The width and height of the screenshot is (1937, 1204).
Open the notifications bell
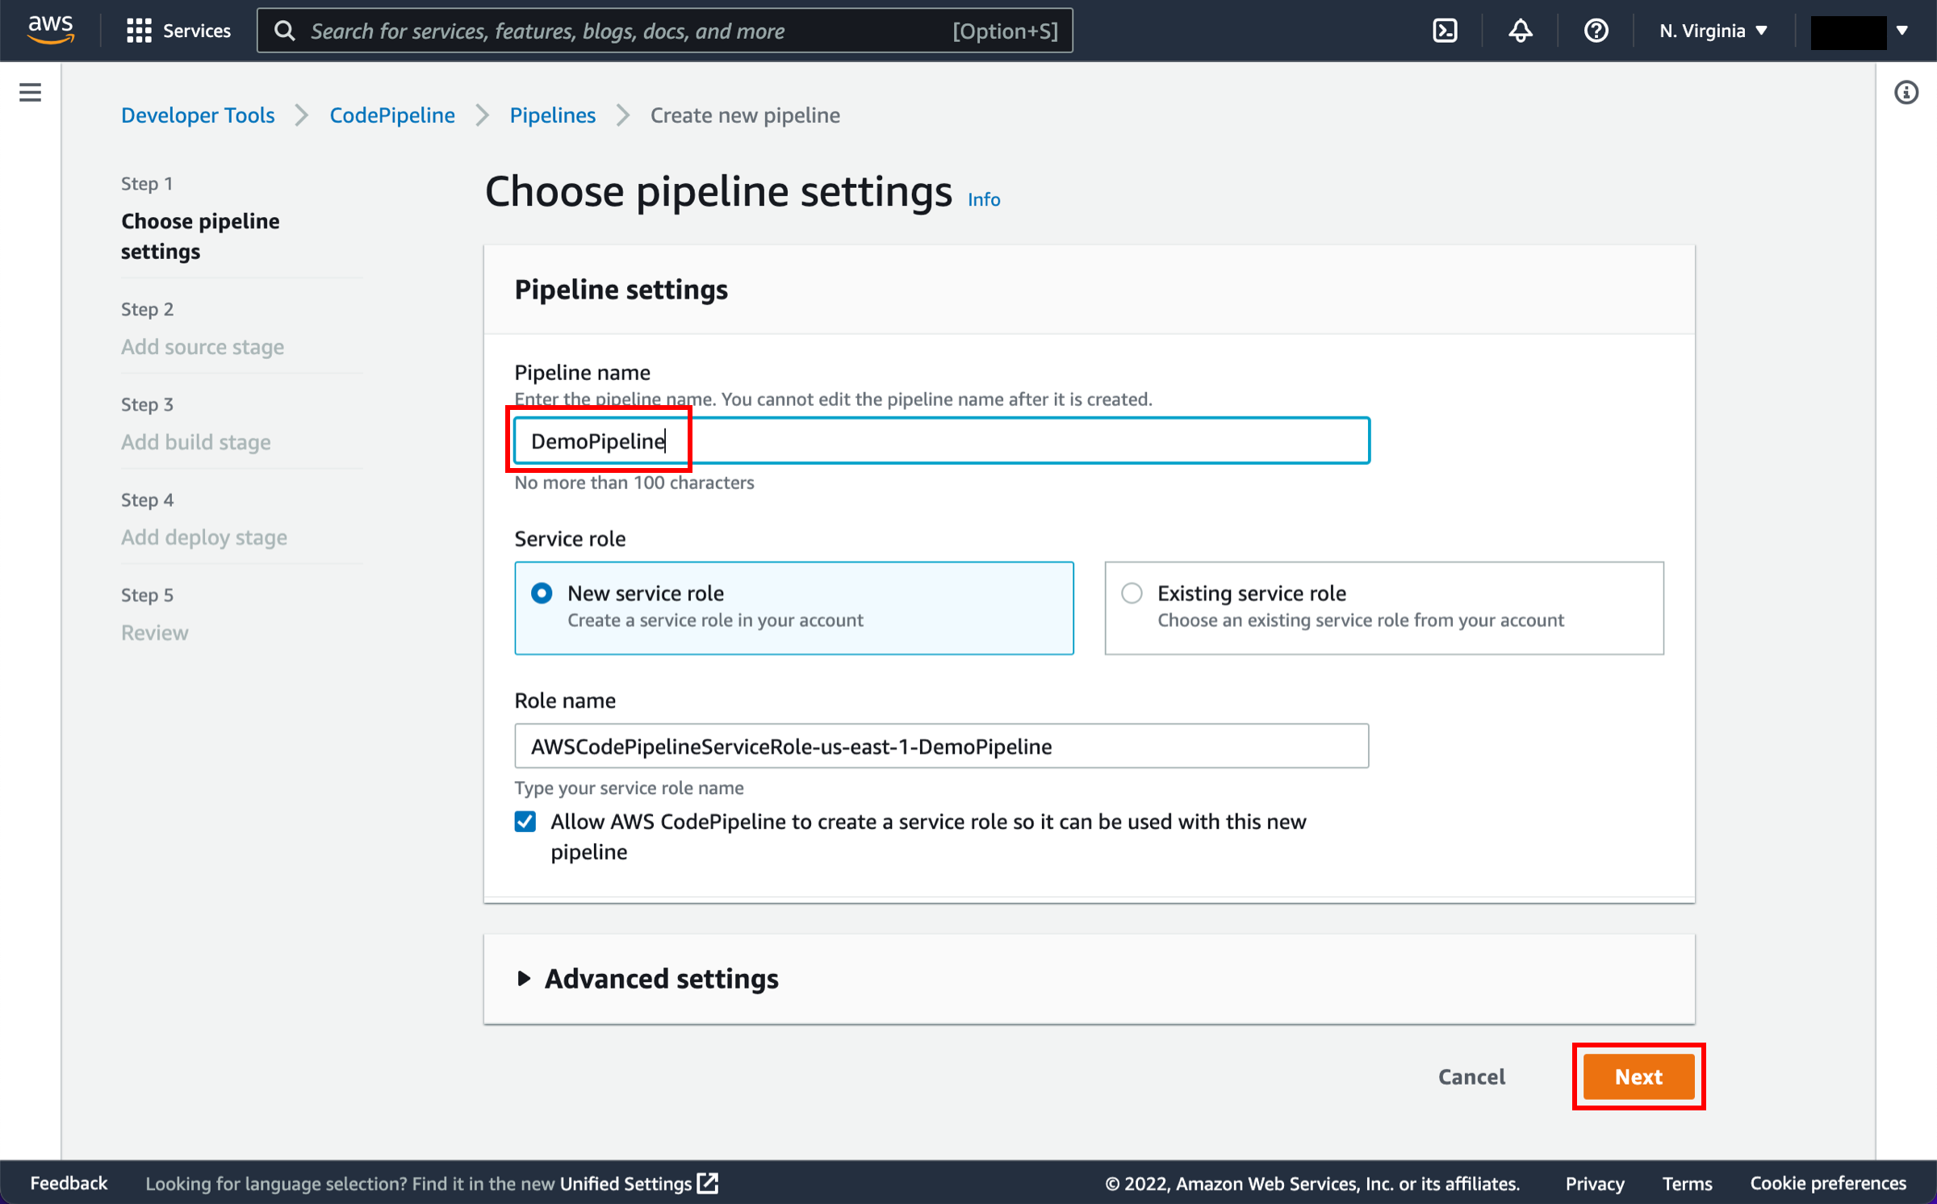(x=1521, y=31)
